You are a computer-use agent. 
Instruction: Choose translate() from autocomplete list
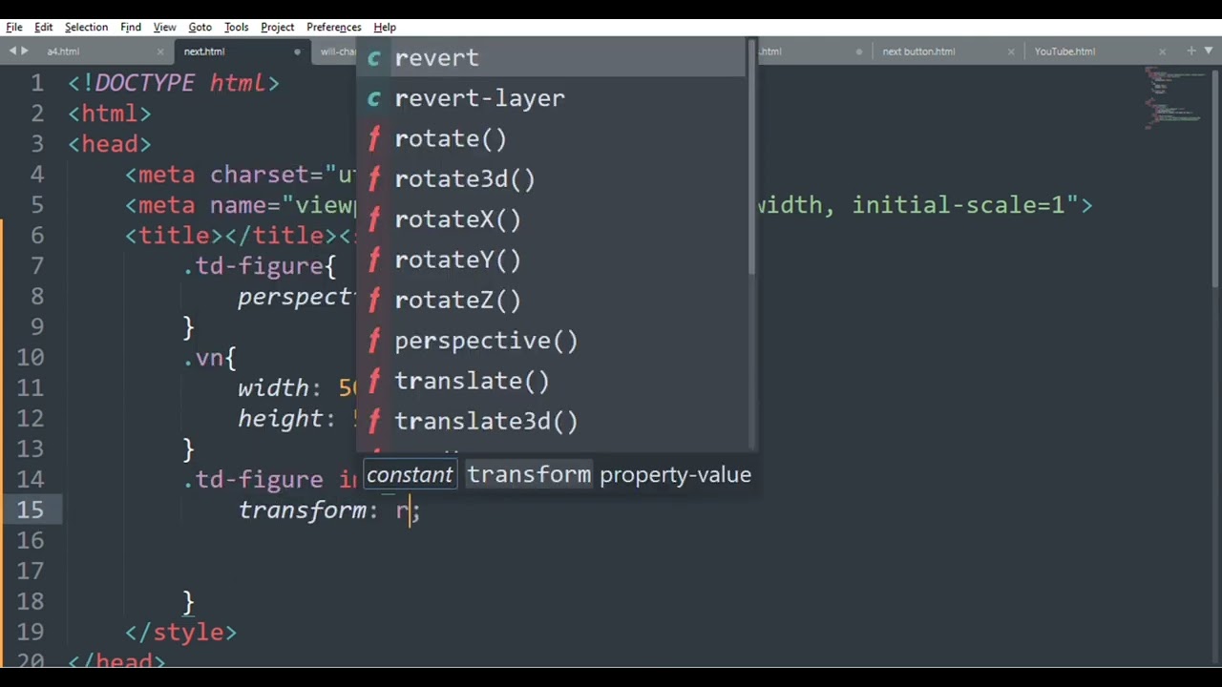550,381
